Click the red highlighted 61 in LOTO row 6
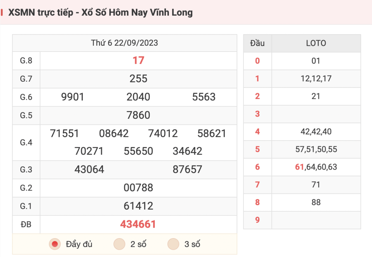 click(x=299, y=167)
